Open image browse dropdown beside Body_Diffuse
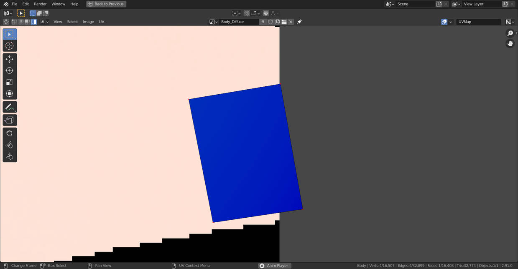Image resolution: width=518 pixels, height=269 pixels. coord(214,22)
